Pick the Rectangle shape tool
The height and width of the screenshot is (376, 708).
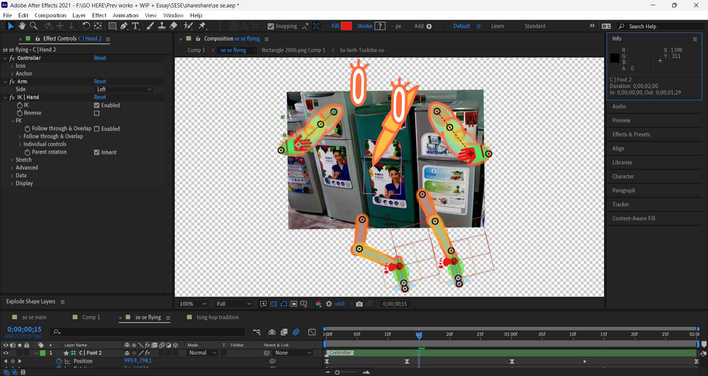[x=112, y=26]
